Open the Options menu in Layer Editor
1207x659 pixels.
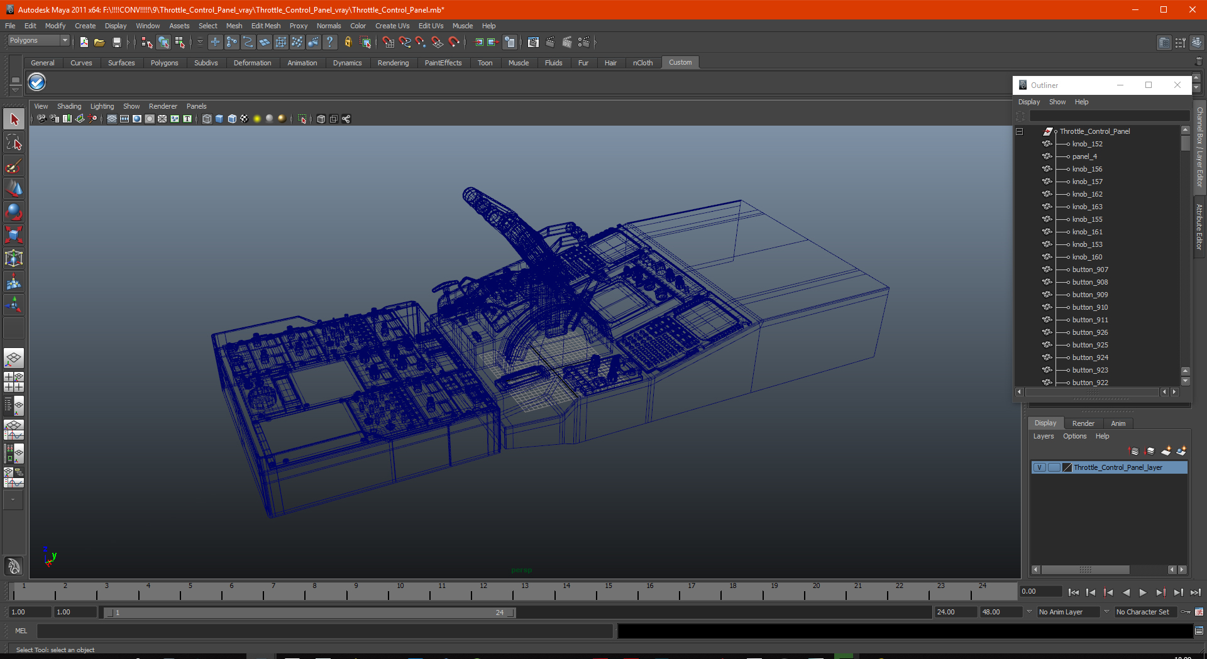click(1074, 436)
